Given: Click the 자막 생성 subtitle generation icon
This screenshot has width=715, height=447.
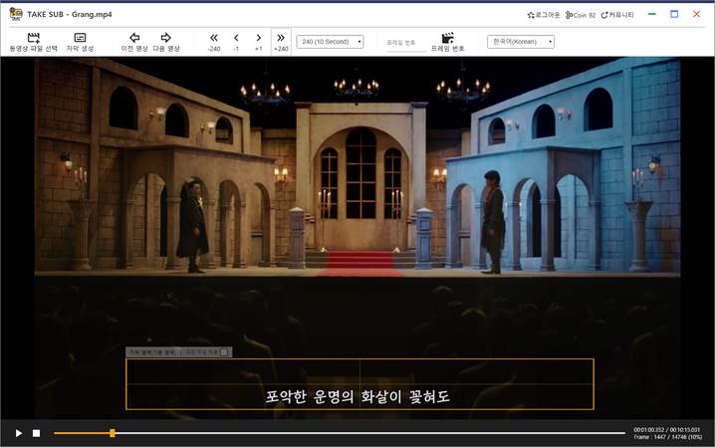Looking at the screenshot, I should (x=80, y=38).
